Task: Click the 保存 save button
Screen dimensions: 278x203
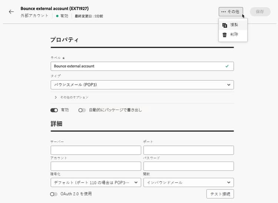Action: pos(260,12)
